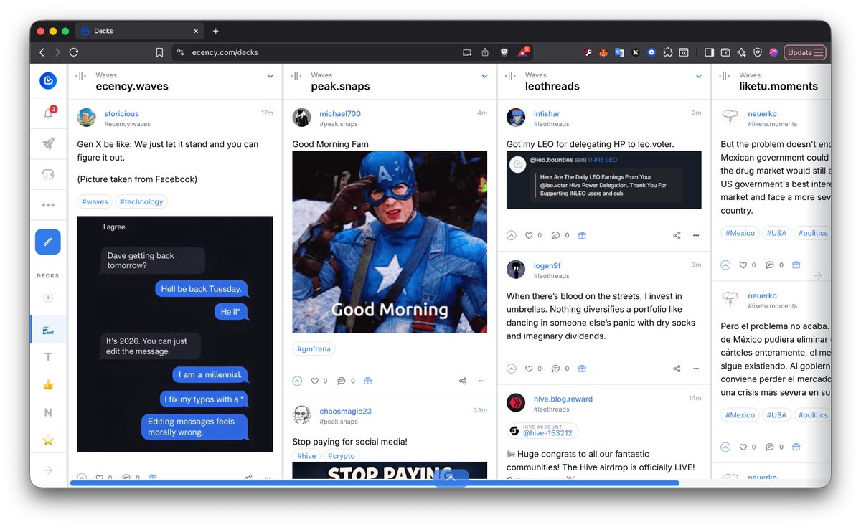Select the N deck in sidebar
The height and width of the screenshot is (527, 861).
(x=48, y=412)
